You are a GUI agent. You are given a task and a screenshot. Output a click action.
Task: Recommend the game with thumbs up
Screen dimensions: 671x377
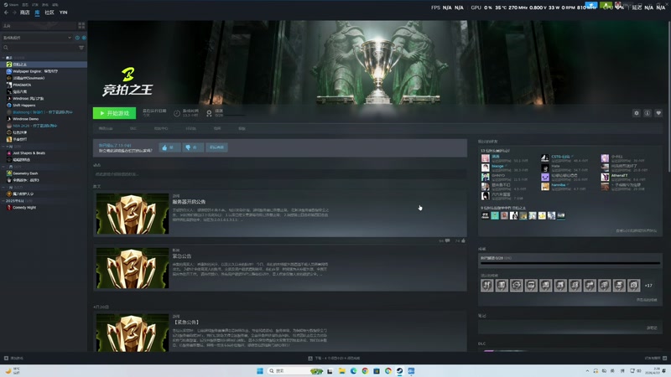[169, 147]
